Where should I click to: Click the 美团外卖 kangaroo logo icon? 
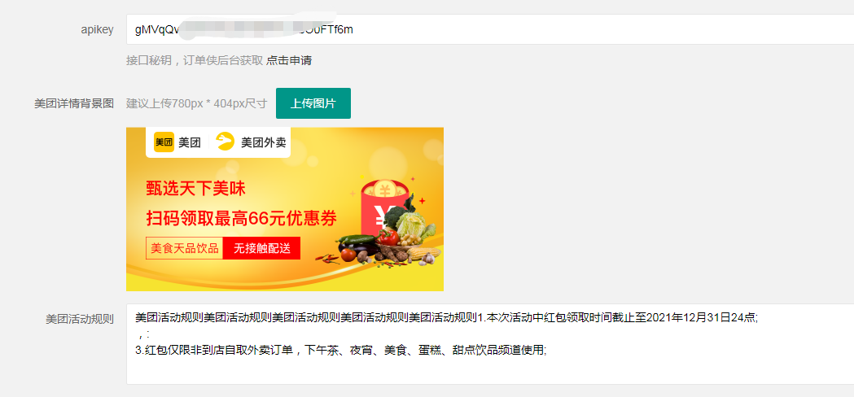pos(225,142)
